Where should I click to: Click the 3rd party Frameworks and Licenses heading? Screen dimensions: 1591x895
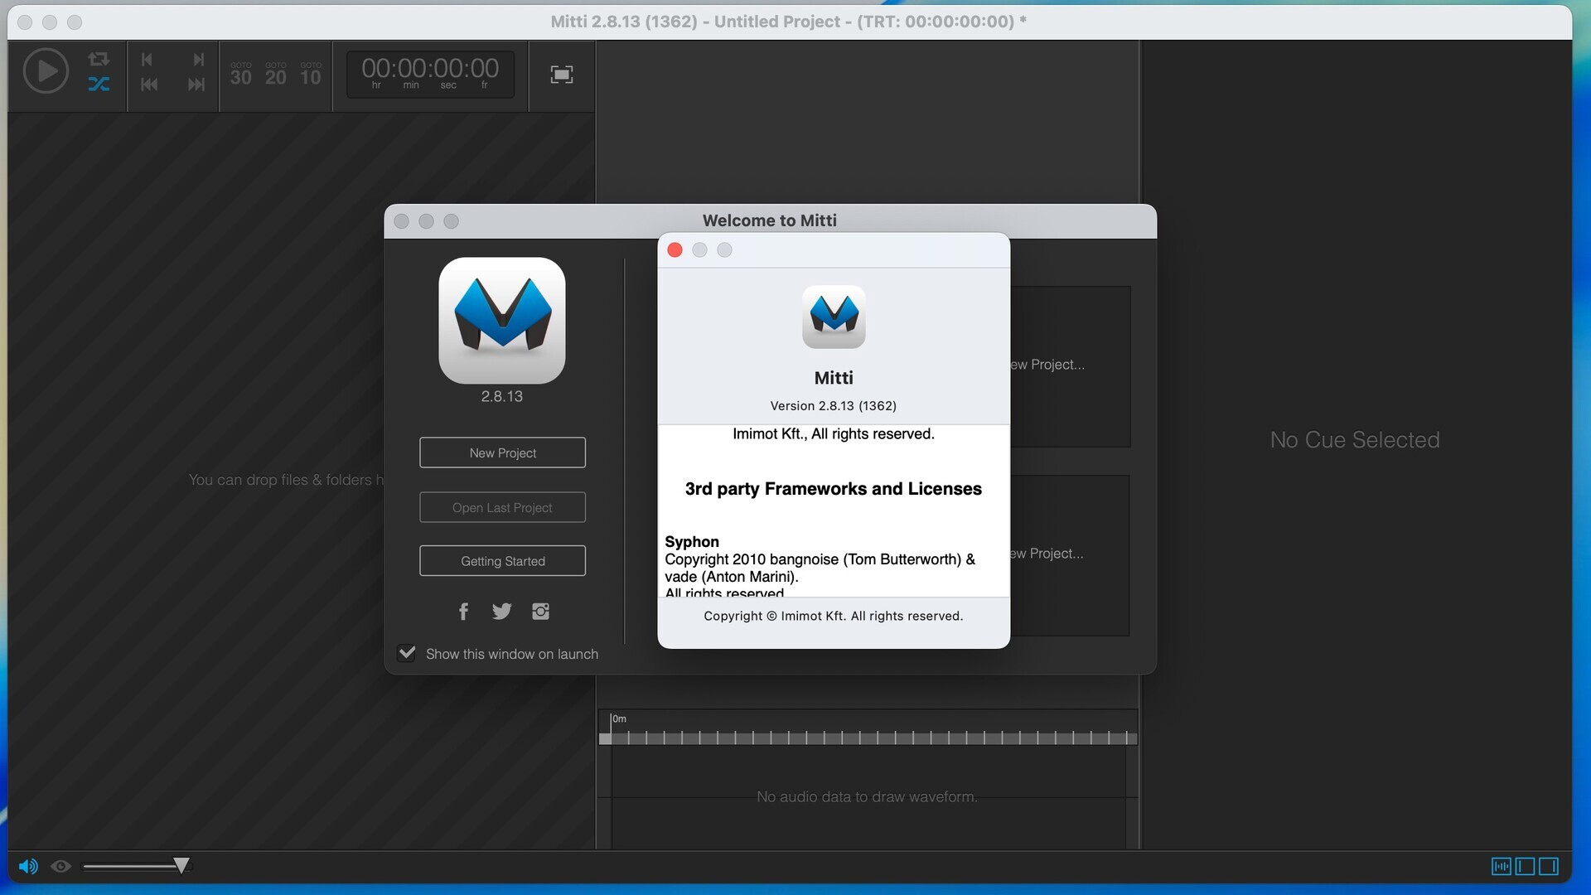[x=833, y=489]
